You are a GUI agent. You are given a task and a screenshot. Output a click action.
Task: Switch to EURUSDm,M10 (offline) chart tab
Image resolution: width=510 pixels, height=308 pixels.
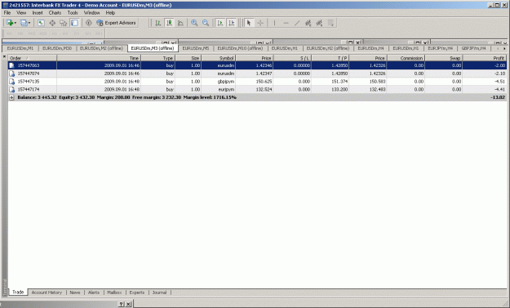pos(240,48)
